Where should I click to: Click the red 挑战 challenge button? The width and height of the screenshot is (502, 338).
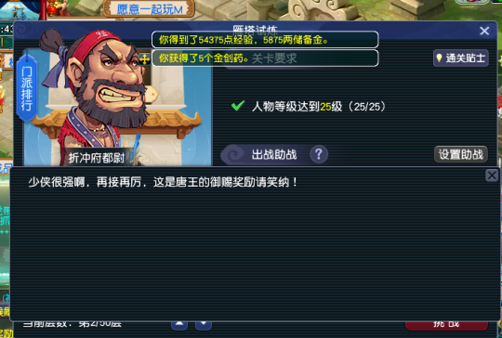coord(446,324)
